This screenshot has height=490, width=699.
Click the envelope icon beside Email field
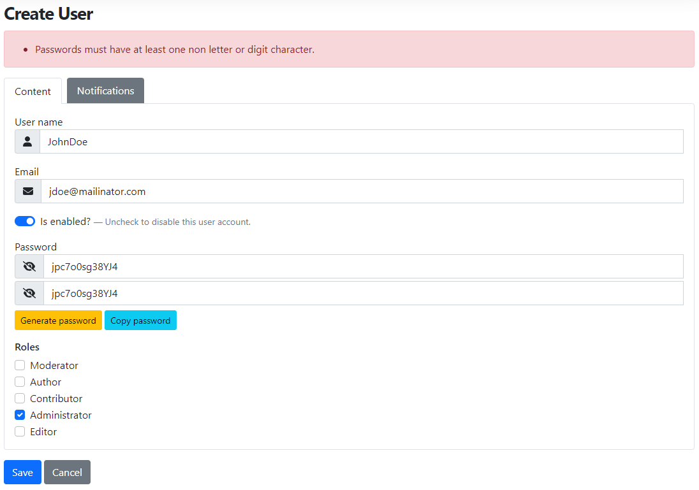click(x=28, y=191)
